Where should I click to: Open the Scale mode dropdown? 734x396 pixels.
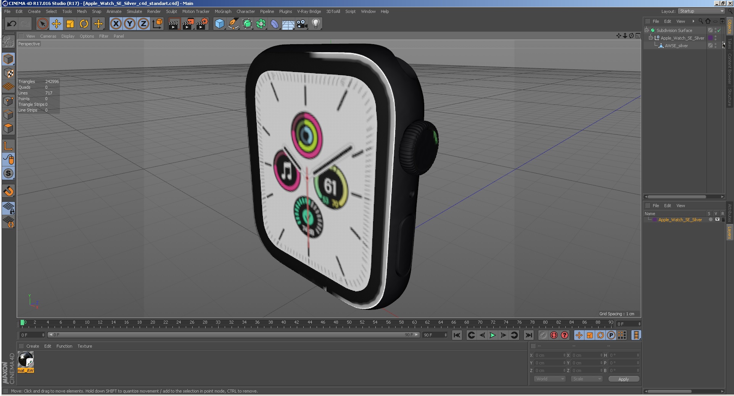(586, 379)
